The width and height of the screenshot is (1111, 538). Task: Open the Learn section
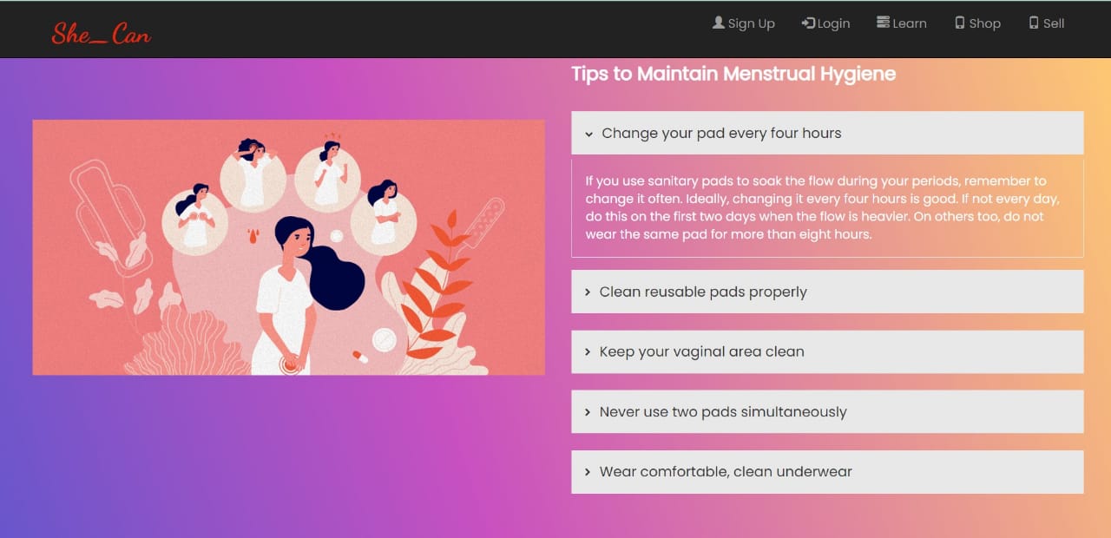(x=902, y=23)
